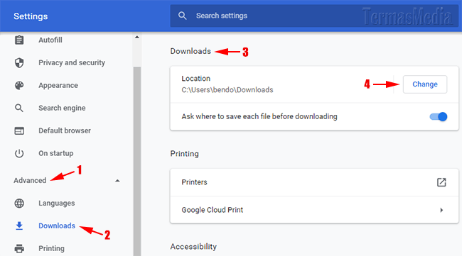Click 'Ask where to save each file' text
This screenshot has width=462, height=256.
pos(259,117)
